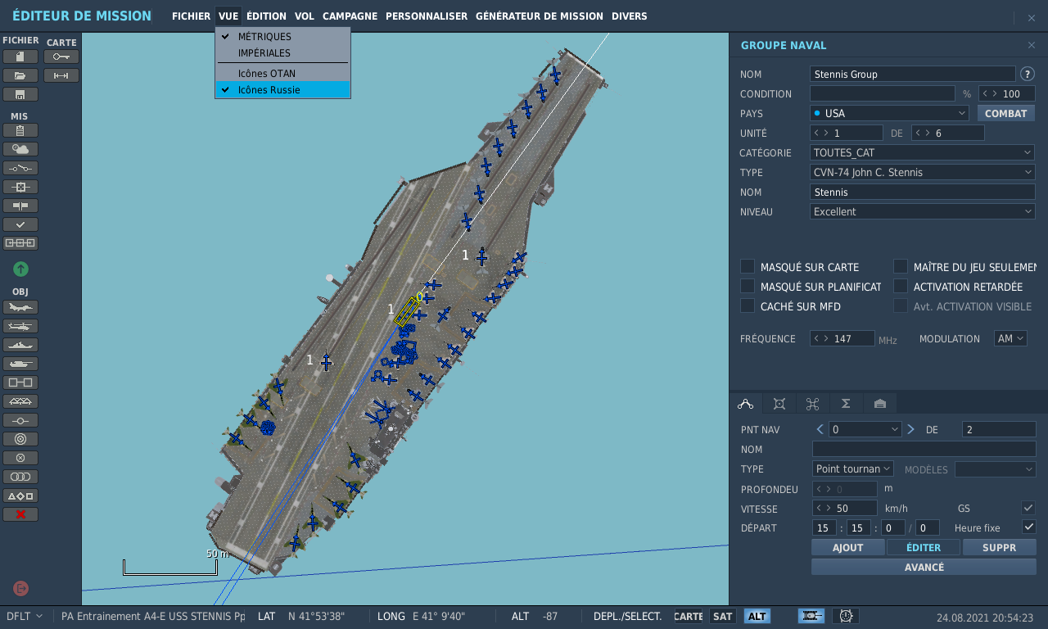1048x629 pixels.
Task: Enable the MASQUÉ SUR CARTE checkbox
Action: coord(748,266)
